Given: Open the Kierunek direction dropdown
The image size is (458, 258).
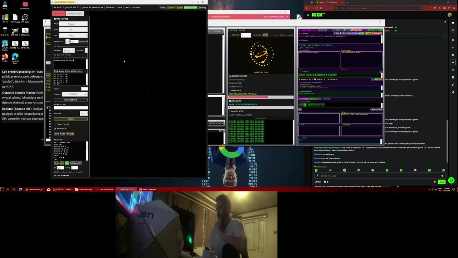Looking at the screenshot, I should tap(84, 113).
